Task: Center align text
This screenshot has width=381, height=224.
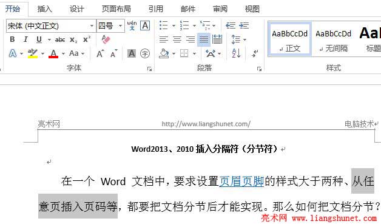Action: tap(177, 39)
